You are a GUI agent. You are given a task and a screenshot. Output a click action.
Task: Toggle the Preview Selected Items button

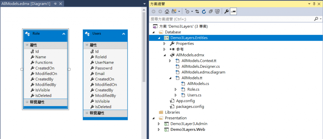(x=233, y=12)
